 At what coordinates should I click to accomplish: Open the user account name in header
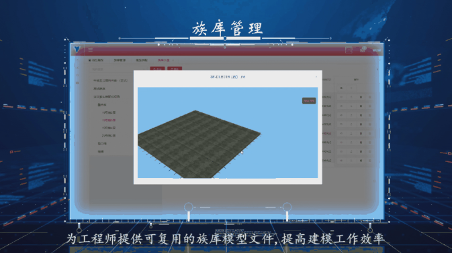(377, 50)
